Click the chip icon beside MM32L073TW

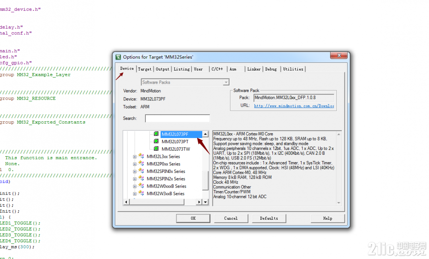coord(156,149)
